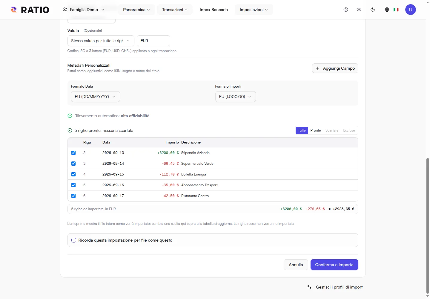The height and width of the screenshot is (299, 430).
Task: Toggle the eye privacy icon
Action: coord(359,10)
